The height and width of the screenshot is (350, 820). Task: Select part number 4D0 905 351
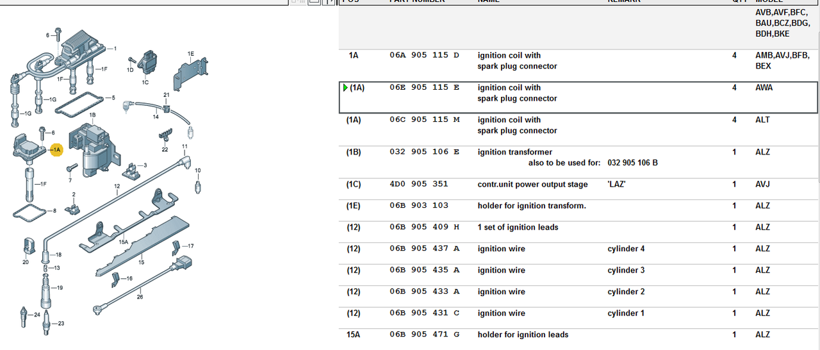coord(419,185)
